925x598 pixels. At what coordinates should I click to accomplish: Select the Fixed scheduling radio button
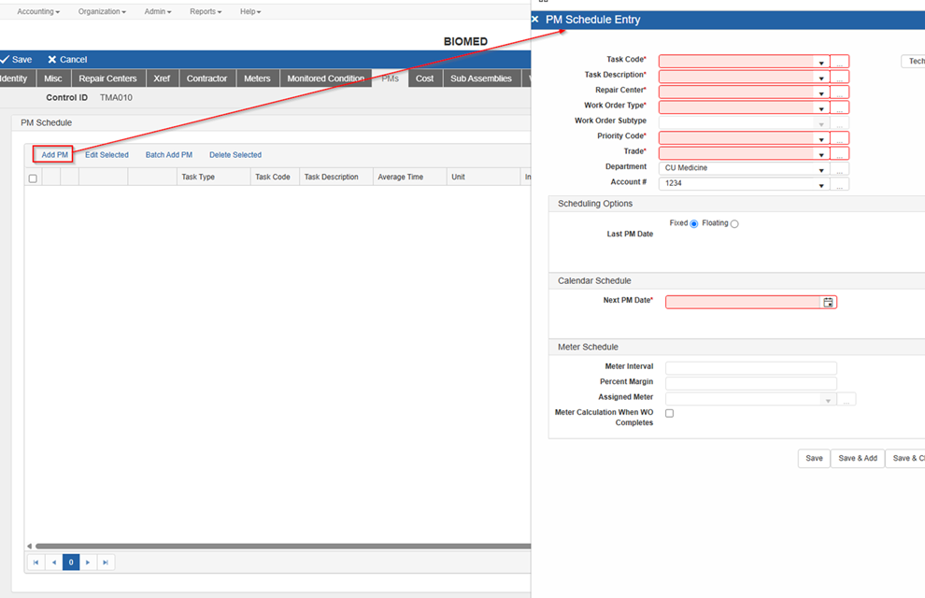coord(693,224)
